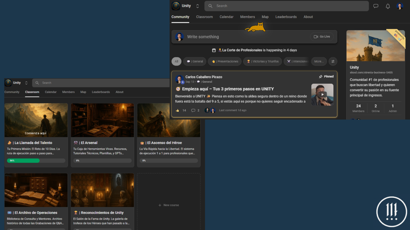Image resolution: width=410 pixels, height=230 pixels.
Task: Start a stream with Go Live button
Action: pos(322,37)
